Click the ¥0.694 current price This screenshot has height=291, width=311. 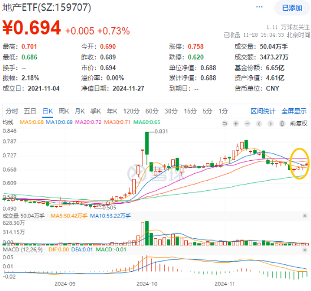click(x=32, y=28)
